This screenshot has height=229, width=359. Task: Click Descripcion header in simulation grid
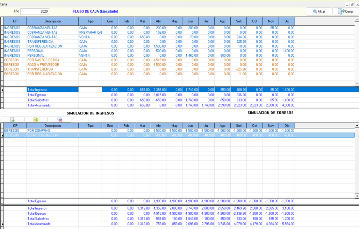[x=53, y=126]
